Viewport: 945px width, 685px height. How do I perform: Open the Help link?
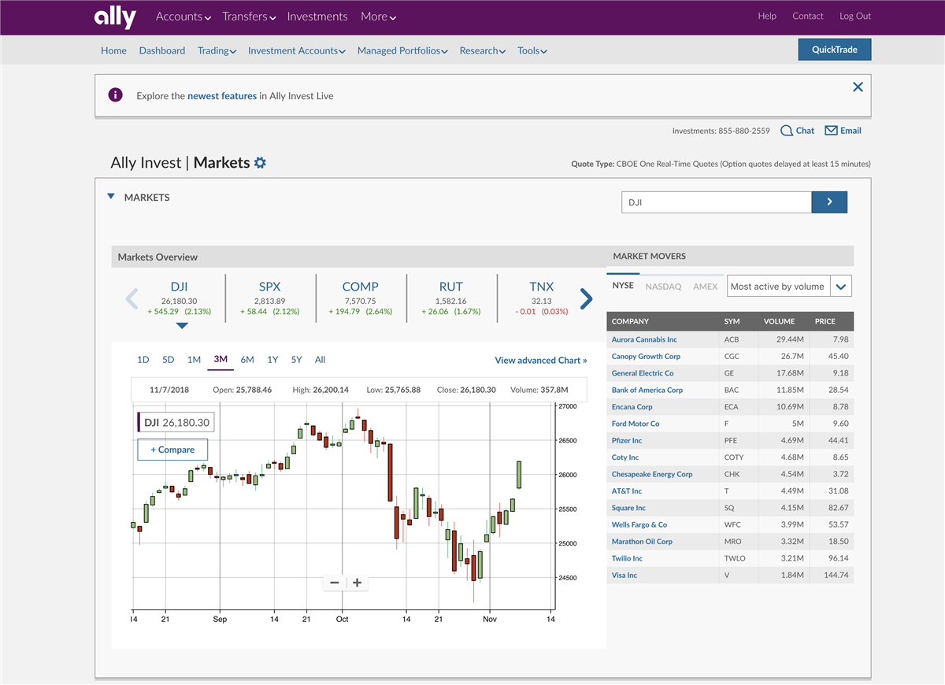pyautogui.click(x=767, y=16)
